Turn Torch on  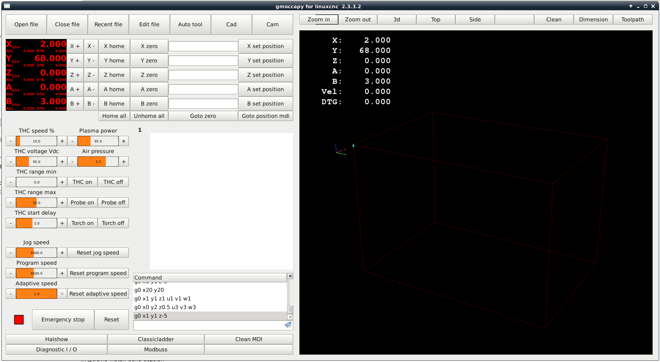pyautogui.click(x=83, y=223)
